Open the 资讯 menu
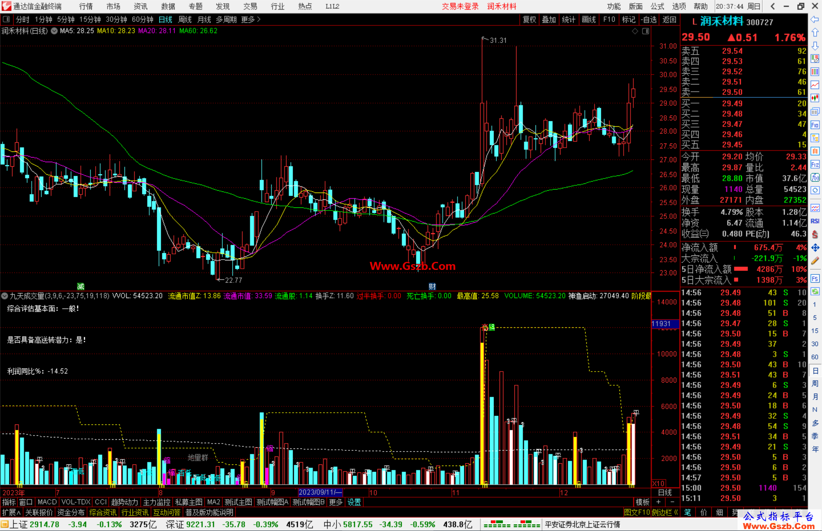Screen dimensions: 822x531 141,6
